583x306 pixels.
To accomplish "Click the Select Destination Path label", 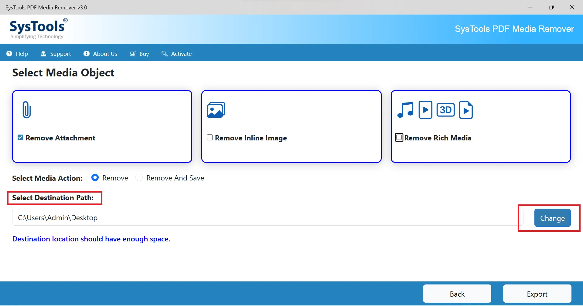I will pyautogui.click(x=53, y=198).
